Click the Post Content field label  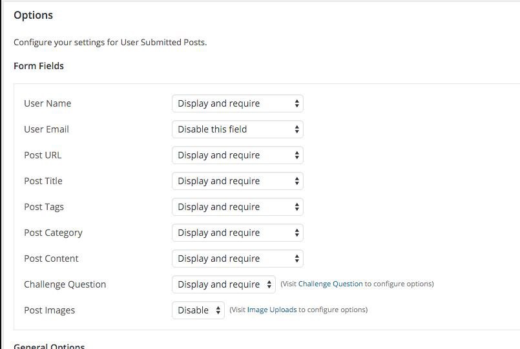(x=51, y=259)
